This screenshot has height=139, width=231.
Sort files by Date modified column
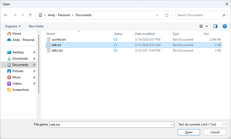[145, 34]
